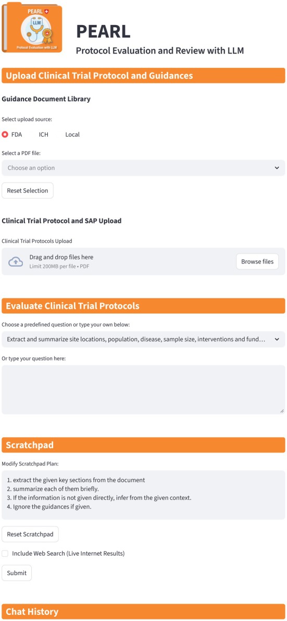Image resolution: width=287 pixels, height=621 pixels.
Task: Select the ICH upload source
Action: pyautogui.click(x=43, y=135)
